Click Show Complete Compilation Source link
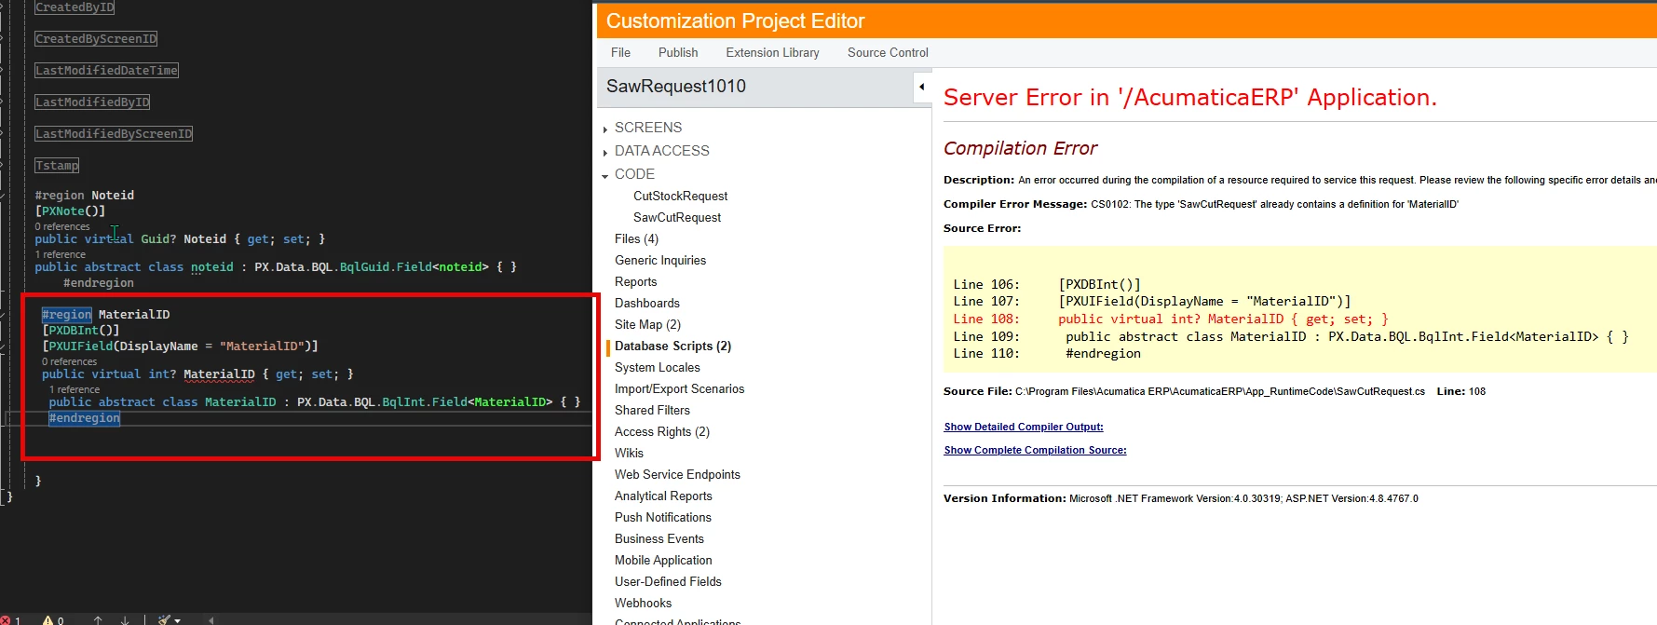Screen dimensions: 1657x625 (x=1035, y=450)
